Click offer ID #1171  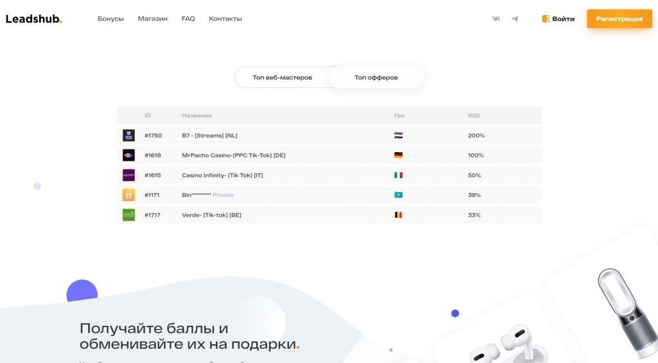pos(152,195)
